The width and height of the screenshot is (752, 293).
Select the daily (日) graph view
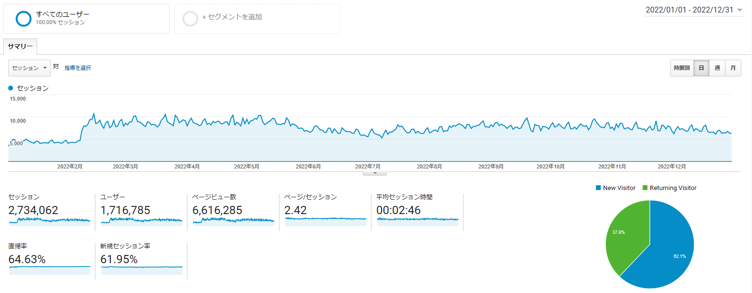point(701,68)
